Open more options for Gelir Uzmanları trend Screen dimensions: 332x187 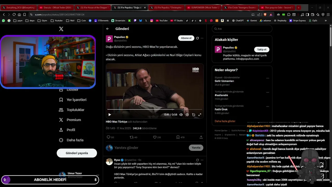(268, 78)
